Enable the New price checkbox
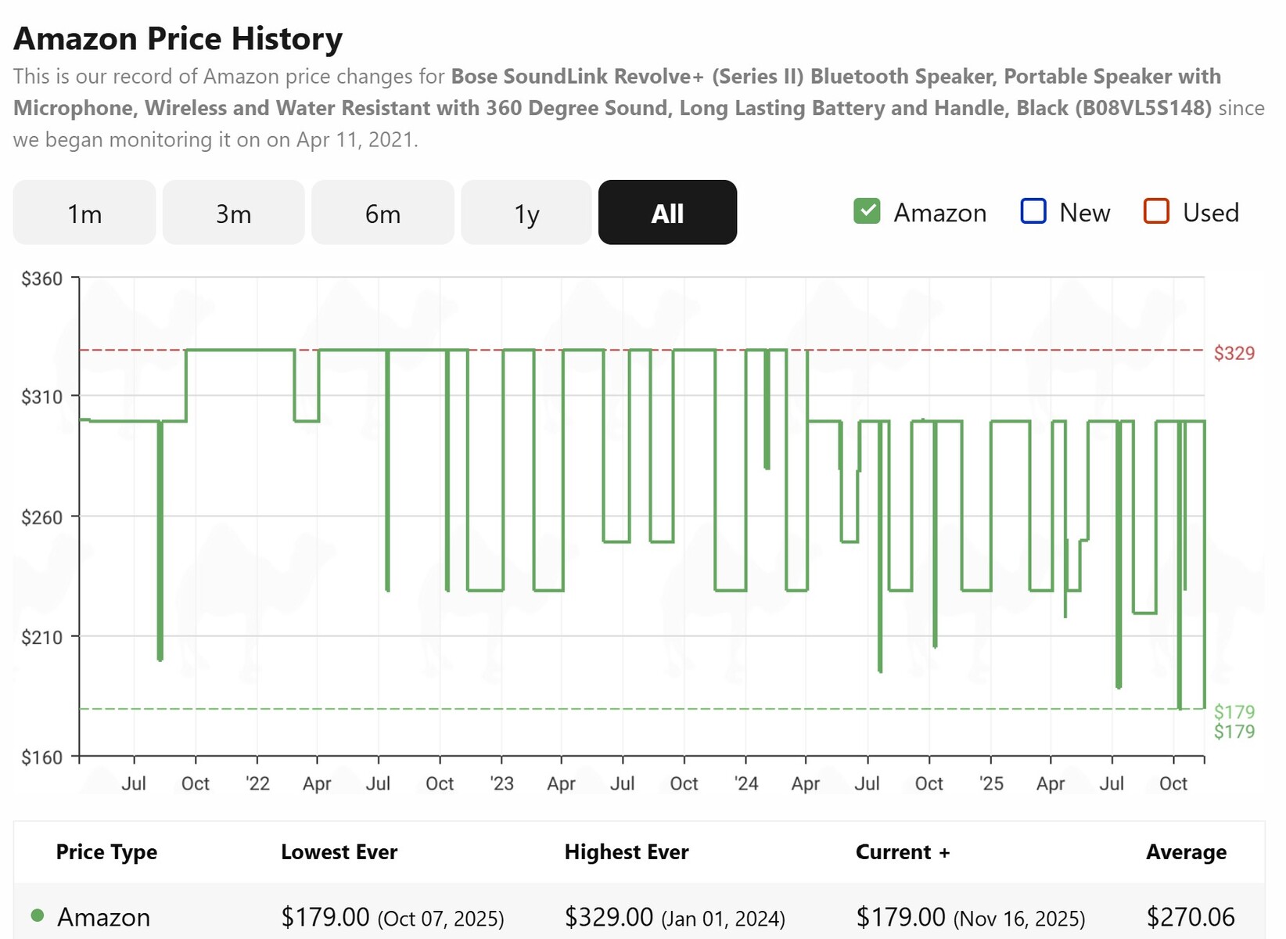The image size is (1286, 939). [x=1033, y=212]
